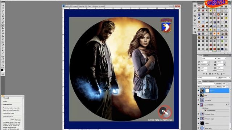
Task: Click swap foreground and background colors arrow
Action: (4, 68)
